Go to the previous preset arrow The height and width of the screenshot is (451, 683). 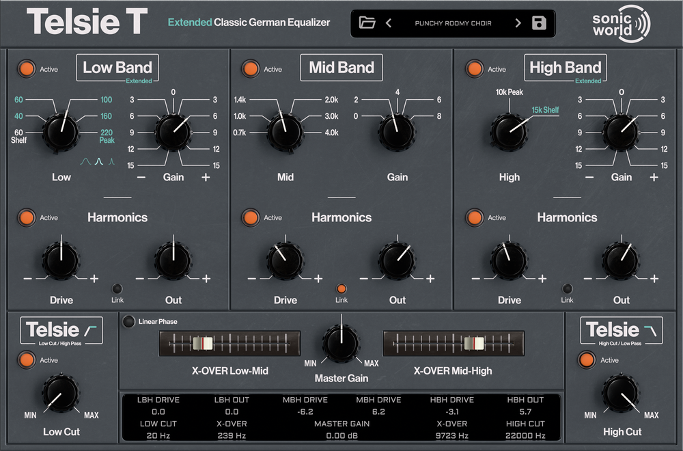pyautogui.click(x=389, y=23)
